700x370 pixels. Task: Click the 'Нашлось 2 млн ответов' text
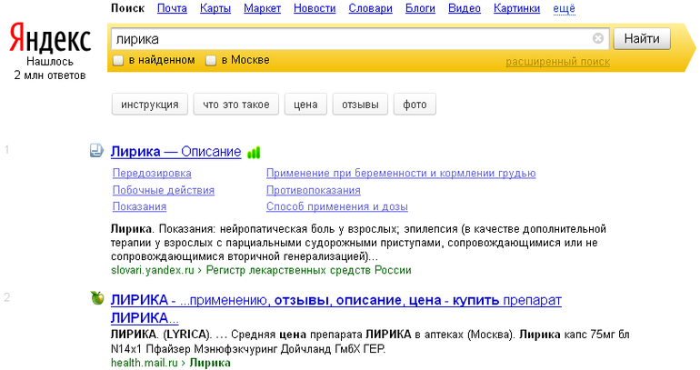50,68
